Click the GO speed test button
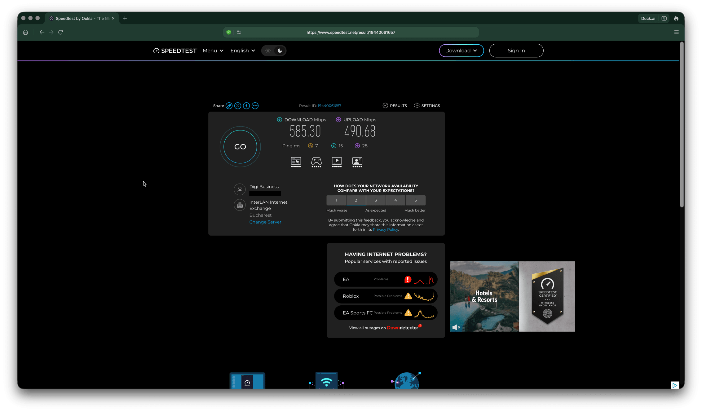The height and width of the screenshot is (412, 702). (240, 147)
